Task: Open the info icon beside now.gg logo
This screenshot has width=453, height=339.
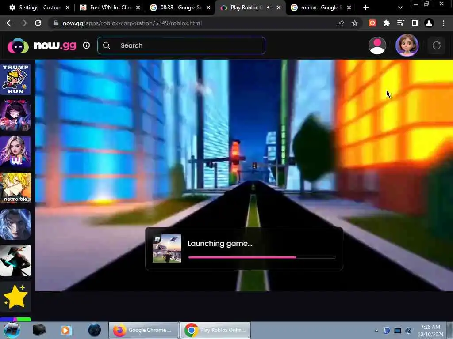Action: 86,45
